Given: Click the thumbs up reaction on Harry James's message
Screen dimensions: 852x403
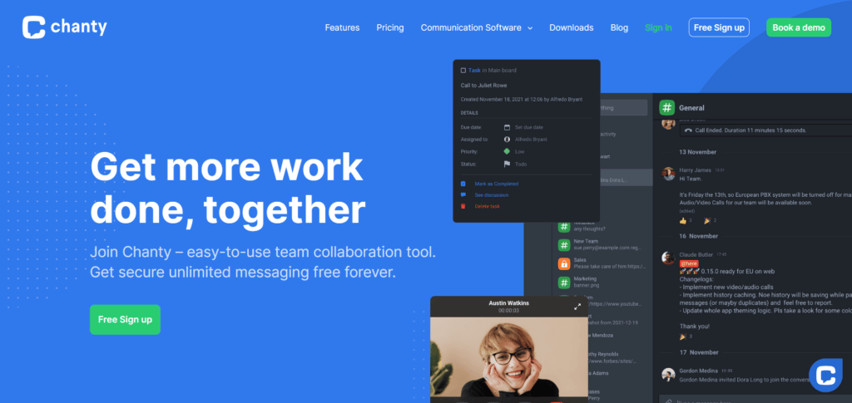Looking at the screenshot, I should [683, 221].
